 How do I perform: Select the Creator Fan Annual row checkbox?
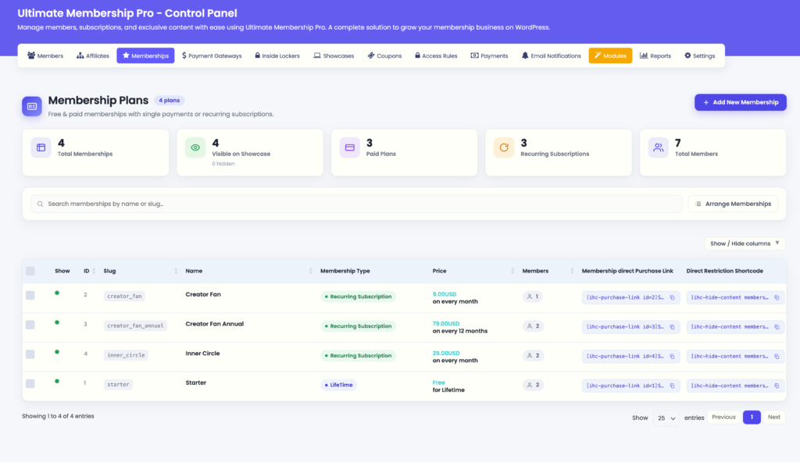click(30, 325)
